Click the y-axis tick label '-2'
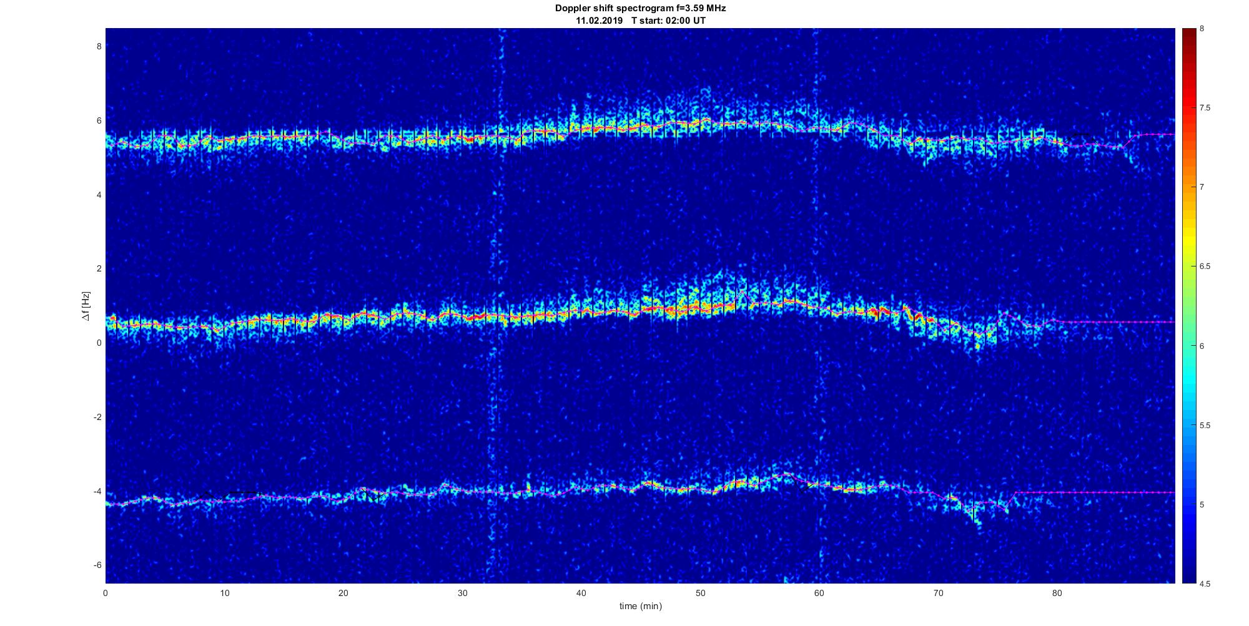This screenshot has height=626, width=1249. coord(97,417)
